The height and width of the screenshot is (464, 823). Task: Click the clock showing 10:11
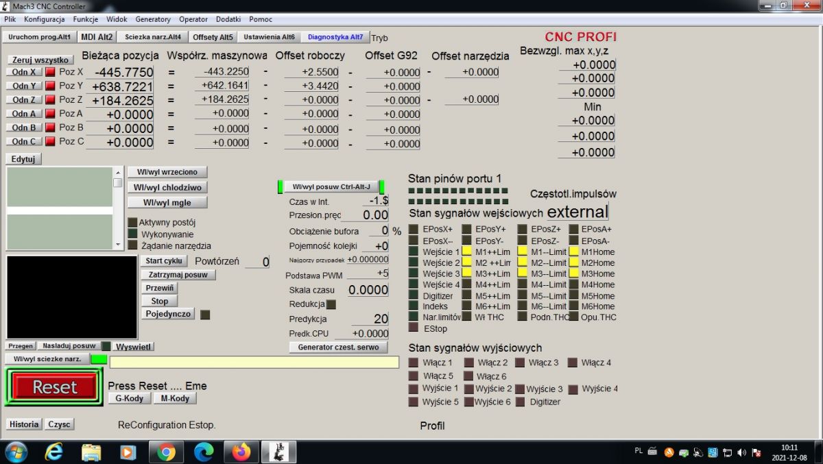point(789,447)
